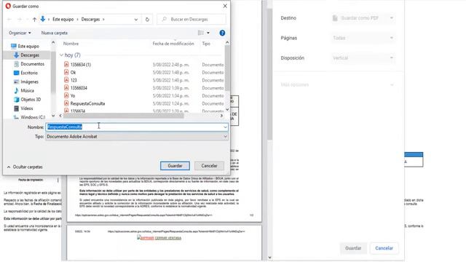Click Guardar in print panel
Viewport: 466px width, 262px height.
click(353, 248)
